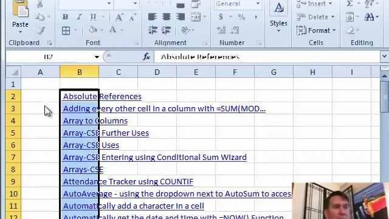The image size is (389, 219).
Task: Click the Increase Decimal icon
Action: pos(221,30)
